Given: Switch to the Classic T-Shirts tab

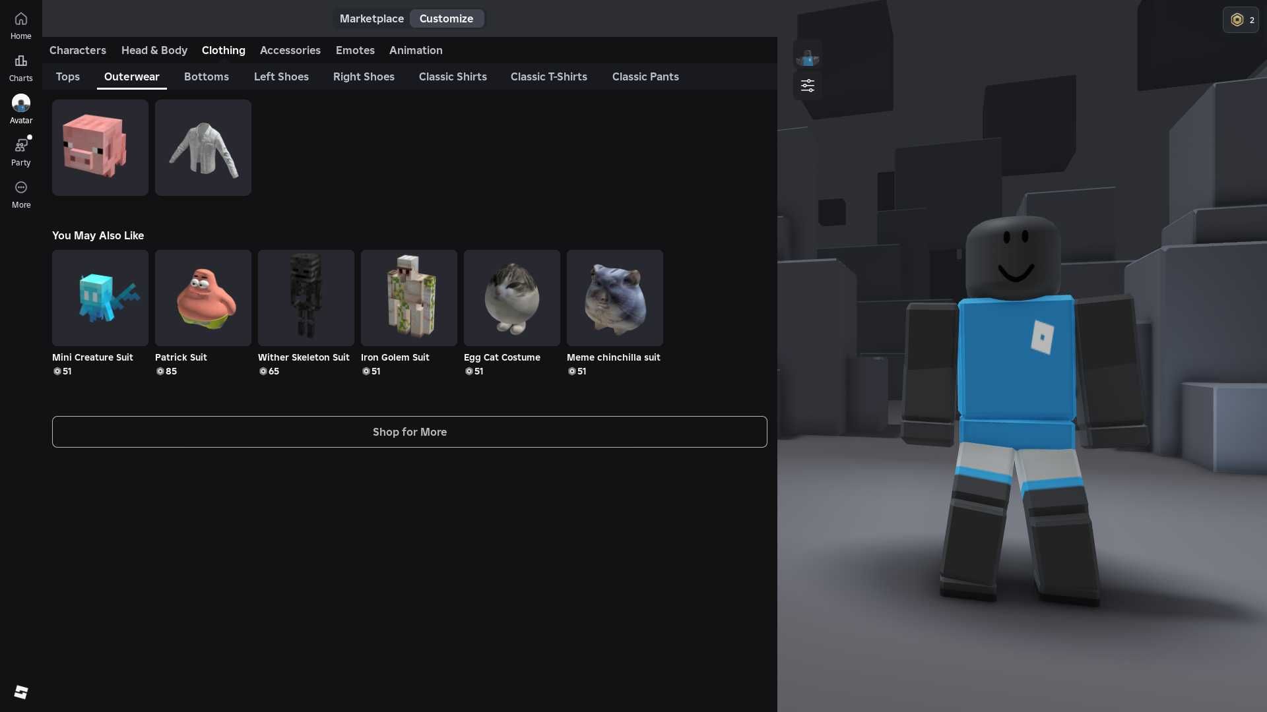Looking at the screenshot, I should pos(549,76).
